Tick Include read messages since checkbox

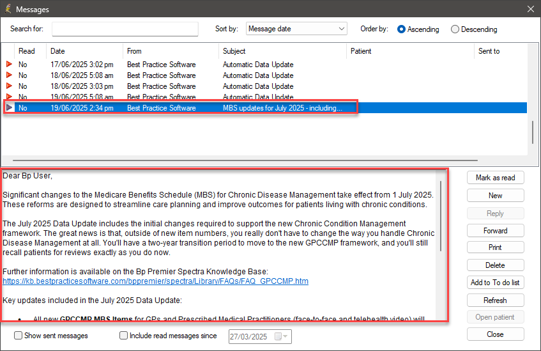coord(123,336)
